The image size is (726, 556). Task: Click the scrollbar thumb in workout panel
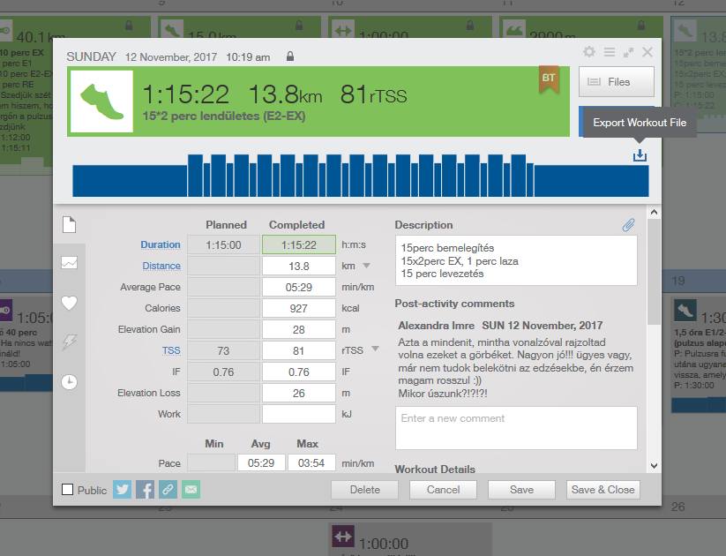[x=654, y=272]
